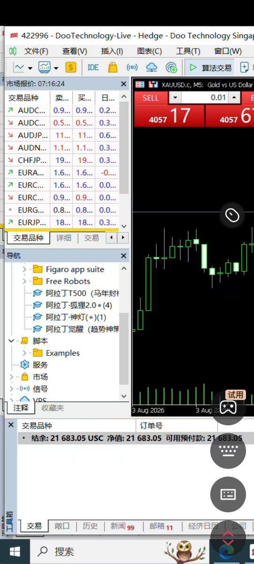
Task: Switch to the 敞口 toolbox tab
Action: pos(62,526)
